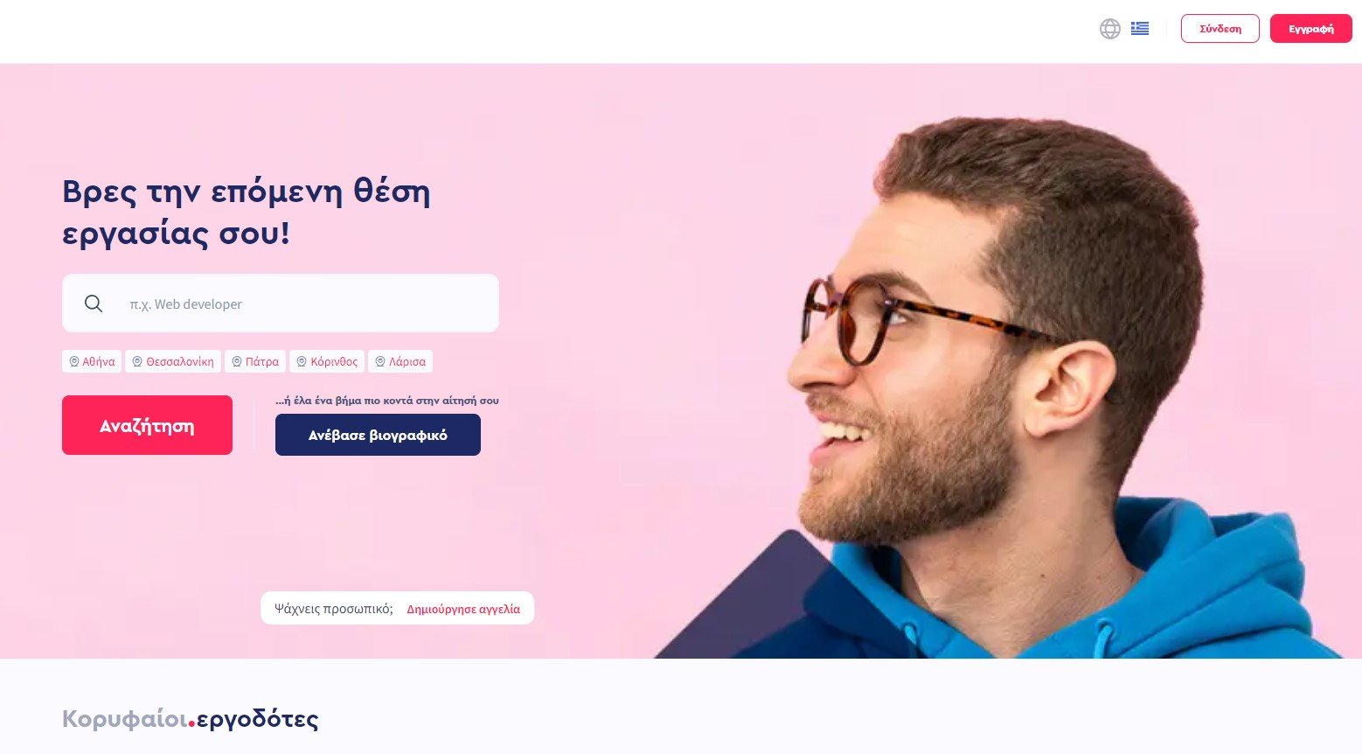This screenshot has height=754, width=1362.
Task: Click the Κορυφαίοι εργοδότες heading
Action: coord(190,719)
